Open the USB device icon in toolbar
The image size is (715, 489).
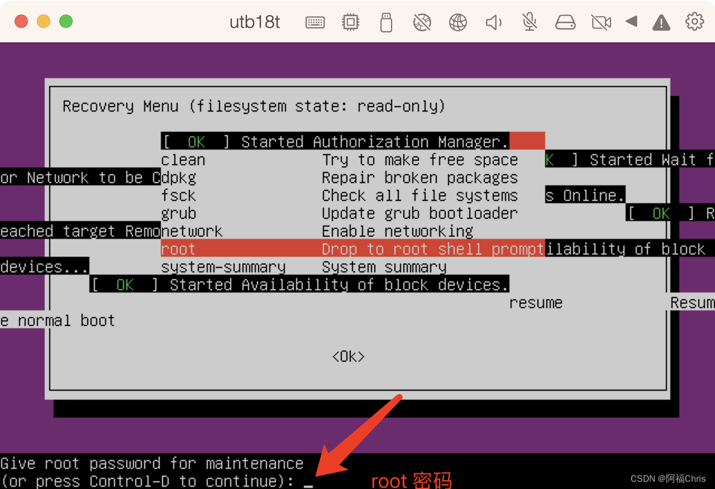coord(386,22)
